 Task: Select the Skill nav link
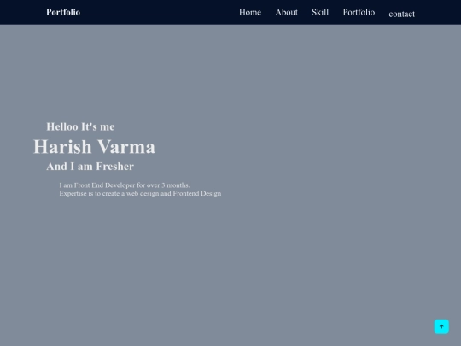click(x=320, y=12)
